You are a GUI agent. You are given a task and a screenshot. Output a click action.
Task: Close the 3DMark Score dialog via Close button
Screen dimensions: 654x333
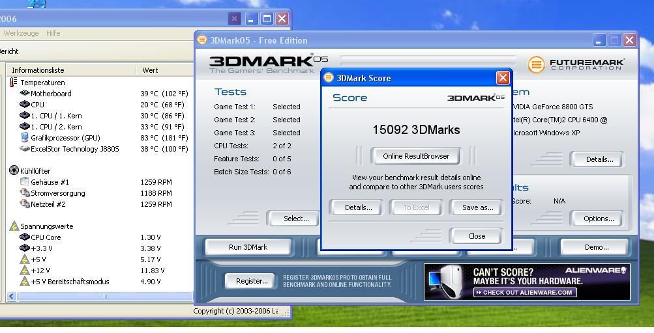[477, 236]
